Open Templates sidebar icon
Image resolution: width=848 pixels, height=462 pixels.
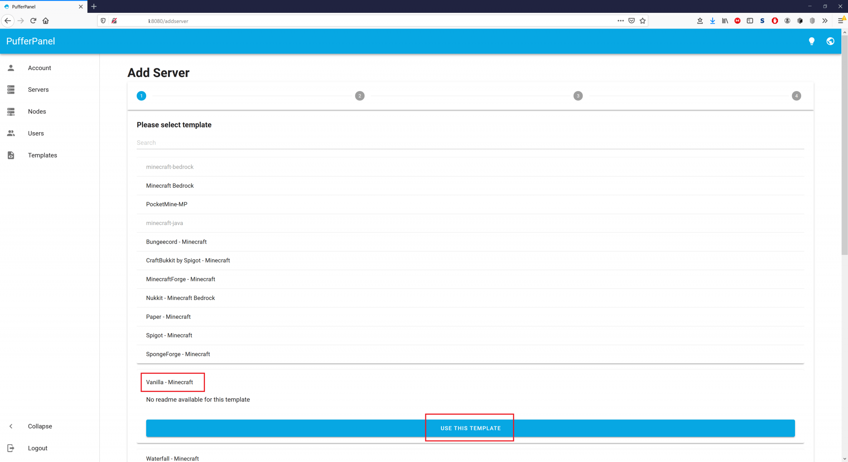pos(11,155)
